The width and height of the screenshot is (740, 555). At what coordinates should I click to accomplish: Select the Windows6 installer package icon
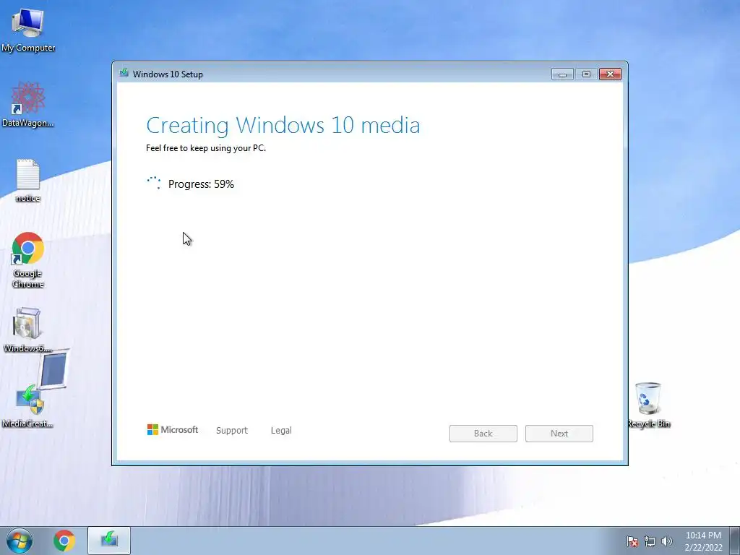coord(27,330)
